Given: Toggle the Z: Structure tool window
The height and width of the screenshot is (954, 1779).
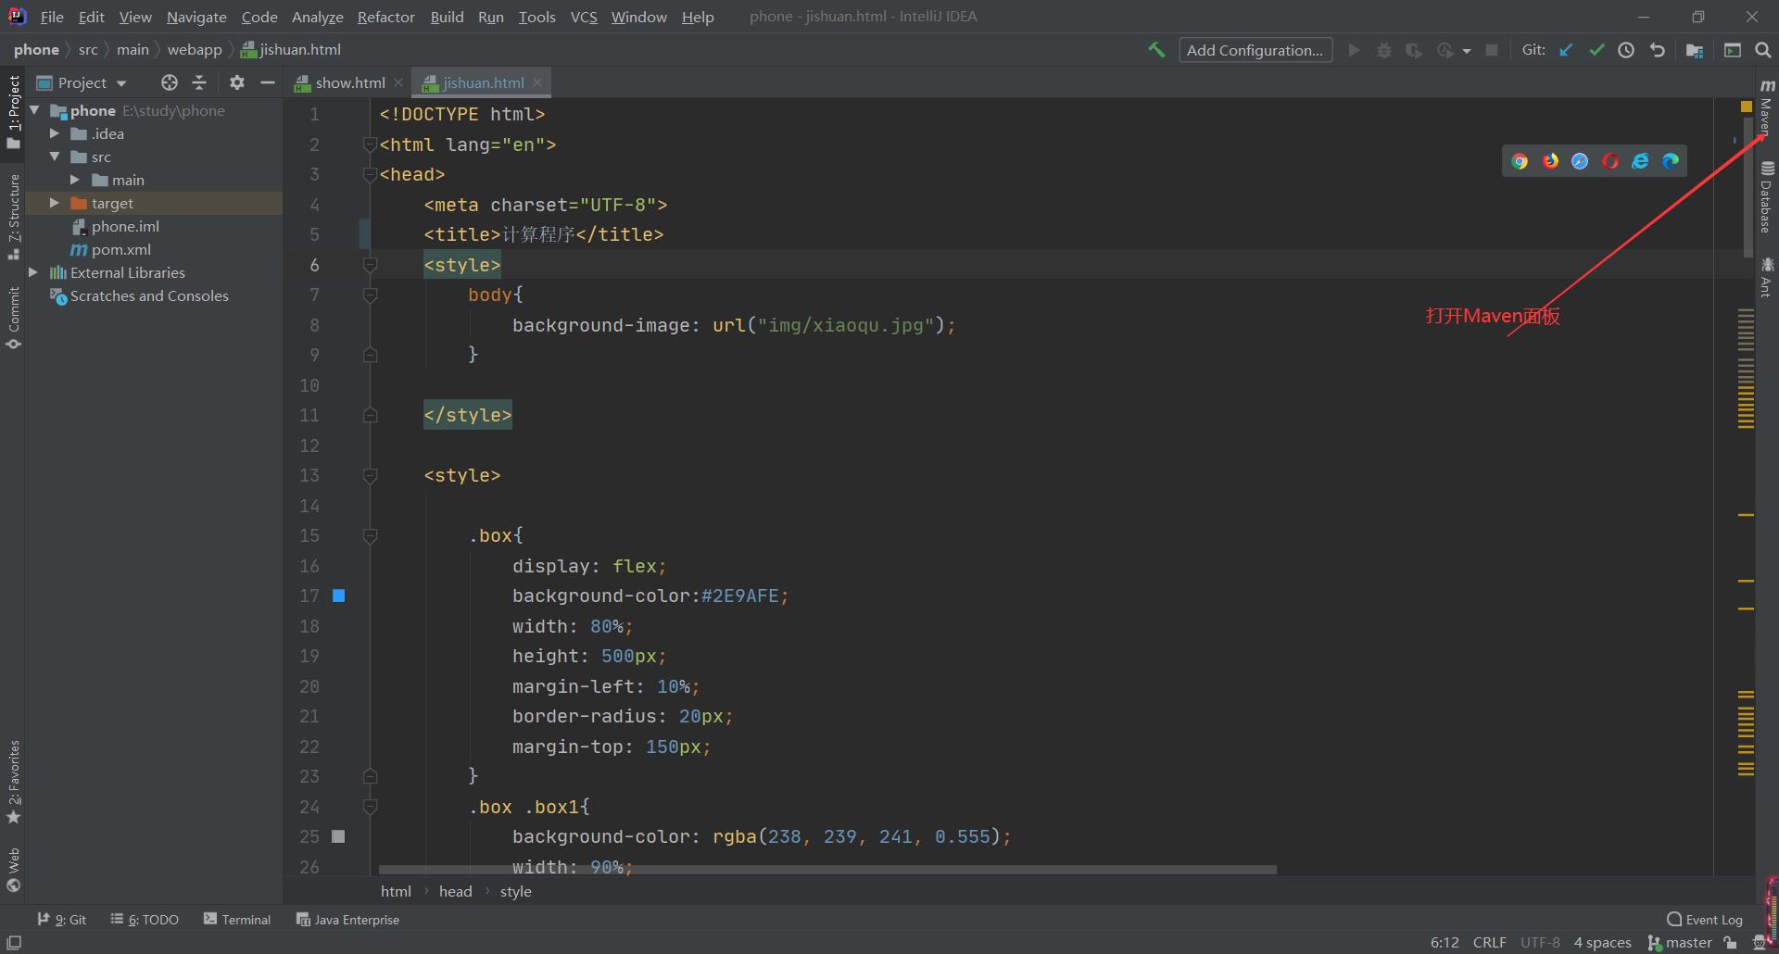Looking at the screenshot, I should (13, 217).
